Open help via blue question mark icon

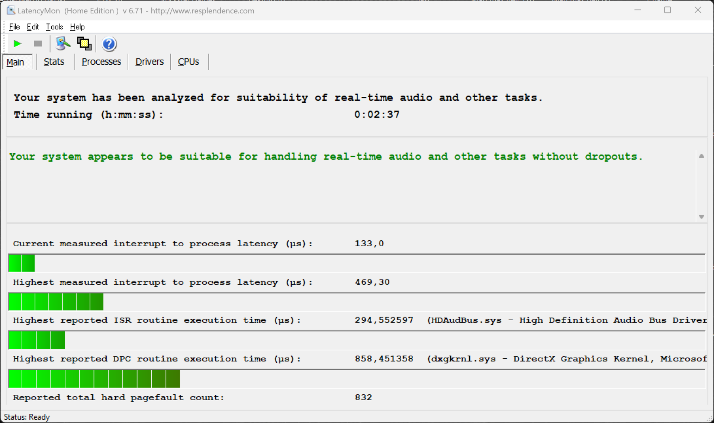[x=109, y=44]
